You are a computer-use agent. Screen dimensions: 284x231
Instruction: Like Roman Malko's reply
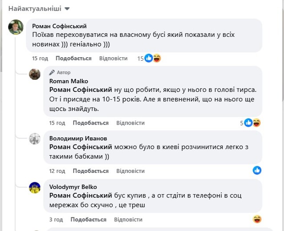coord(91,123)
